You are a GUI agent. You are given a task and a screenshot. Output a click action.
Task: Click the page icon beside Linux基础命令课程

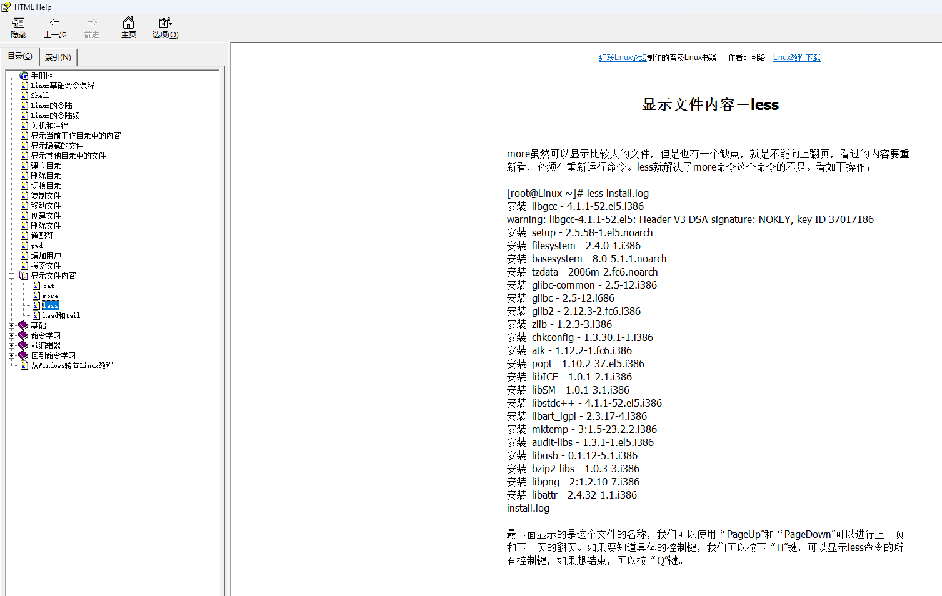(x=24, y=86)
